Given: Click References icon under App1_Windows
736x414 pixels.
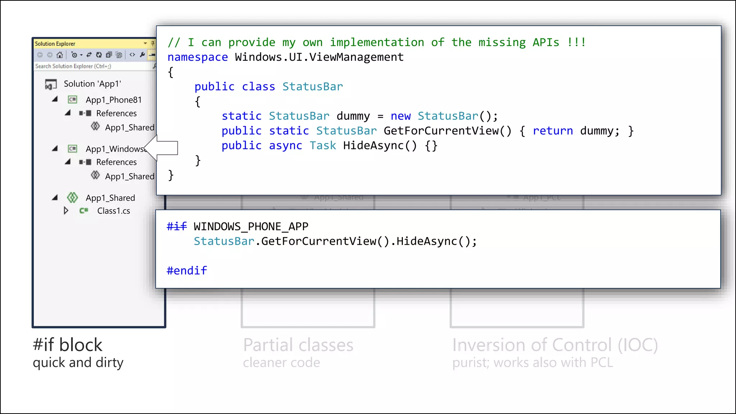Looking at the screenshot, I should (x=85, y=162).
